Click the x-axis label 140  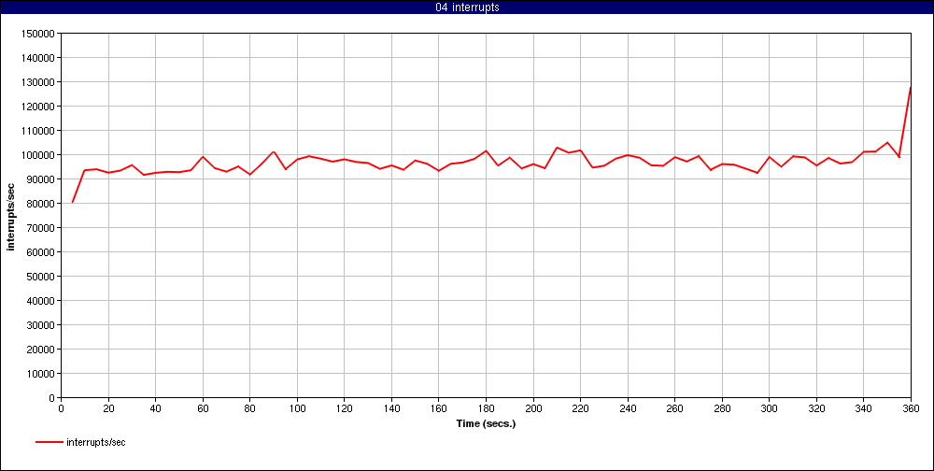click(391, 408)
